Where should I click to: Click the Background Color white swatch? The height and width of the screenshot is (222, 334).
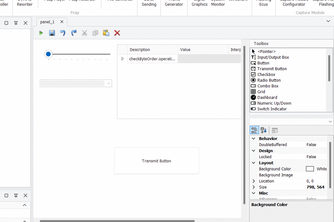click(x=310, y=169)
